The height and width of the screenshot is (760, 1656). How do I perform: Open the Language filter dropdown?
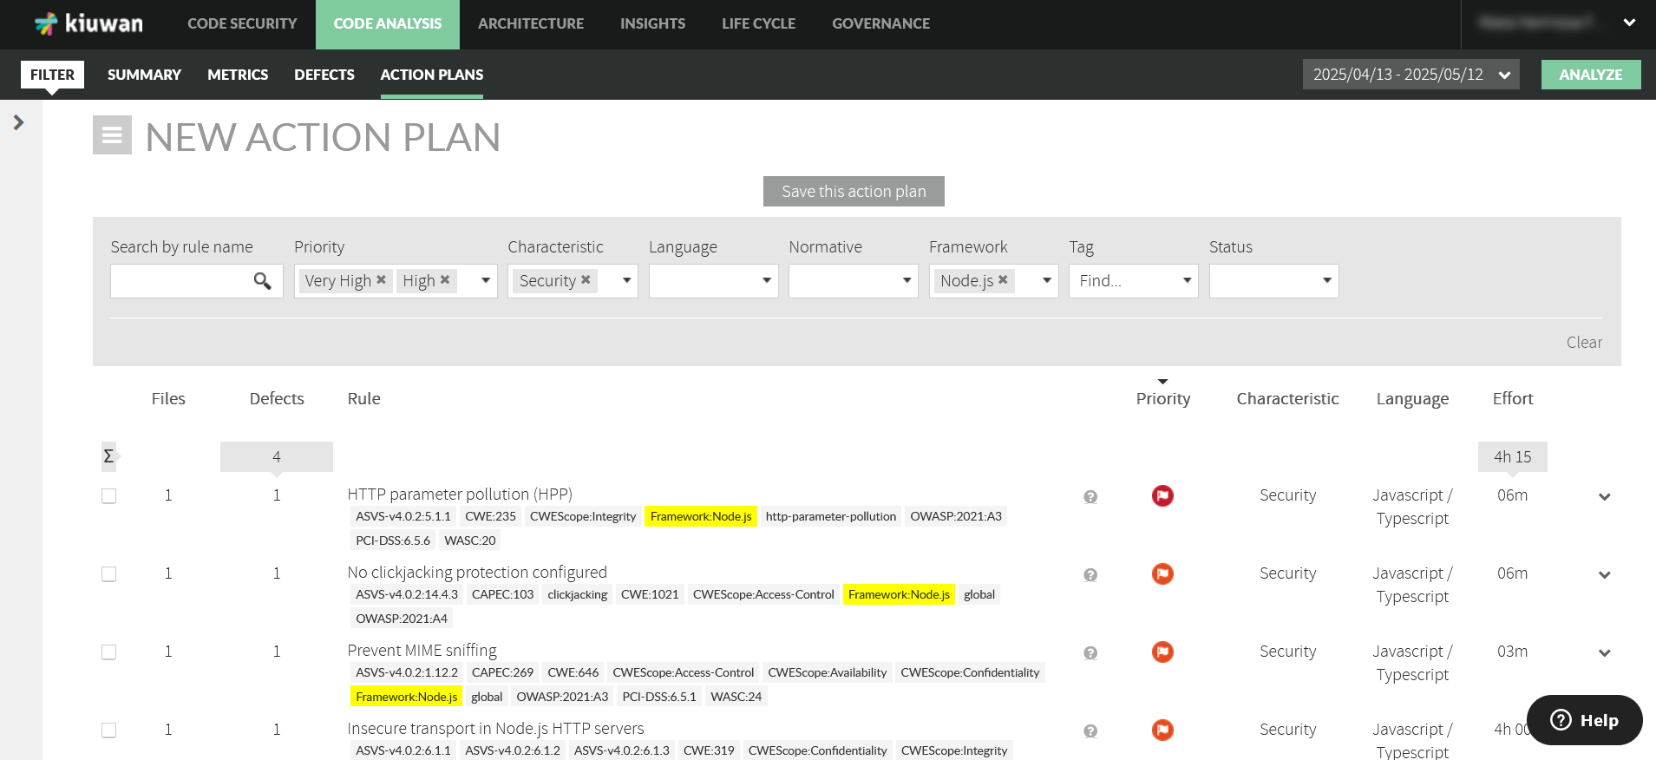[x=767, y=280]
